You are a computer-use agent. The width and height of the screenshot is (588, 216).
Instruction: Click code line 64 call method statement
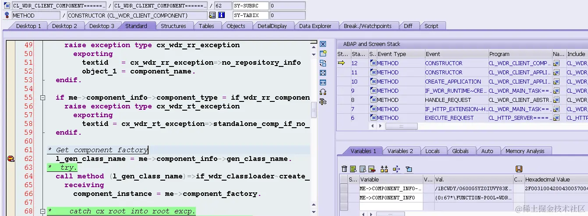pos(183,176)
